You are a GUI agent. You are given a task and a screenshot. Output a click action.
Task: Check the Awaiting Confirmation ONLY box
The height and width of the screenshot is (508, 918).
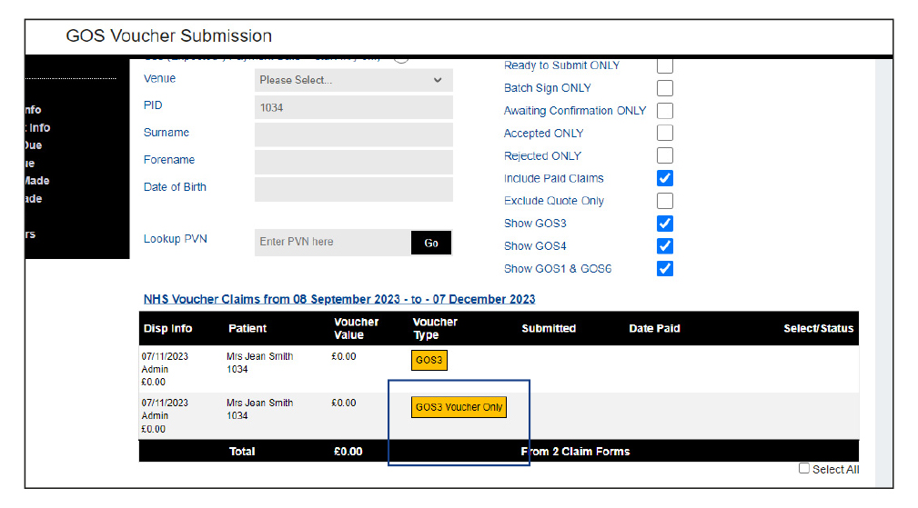(665, 111)
